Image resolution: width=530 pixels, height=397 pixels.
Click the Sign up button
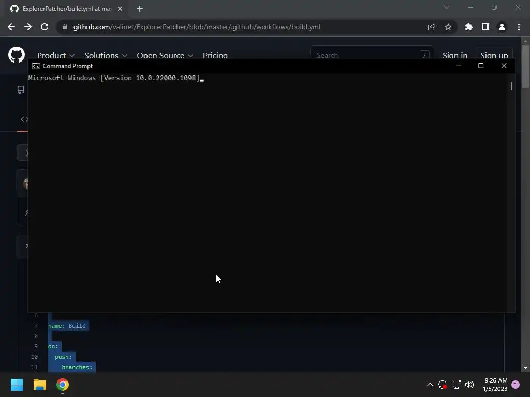tap(494, 54)
